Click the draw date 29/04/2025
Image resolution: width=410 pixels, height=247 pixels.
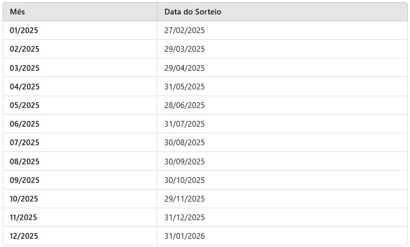click(184, 68)
